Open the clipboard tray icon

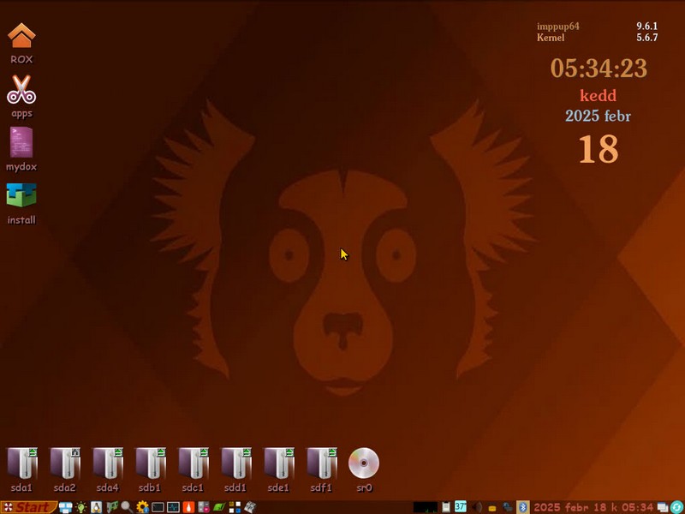coord(446,507)
